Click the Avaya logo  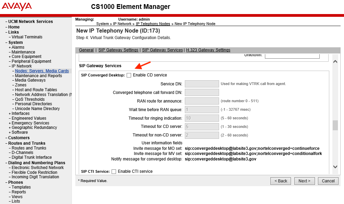point(17,6)
